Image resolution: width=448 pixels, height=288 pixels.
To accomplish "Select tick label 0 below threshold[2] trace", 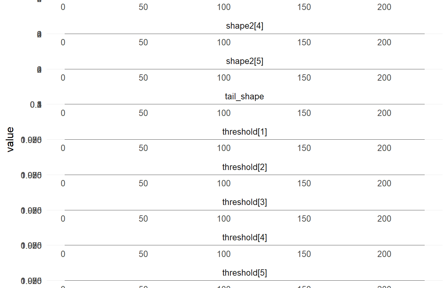I will pyautogui.click(x=63, y=184).
